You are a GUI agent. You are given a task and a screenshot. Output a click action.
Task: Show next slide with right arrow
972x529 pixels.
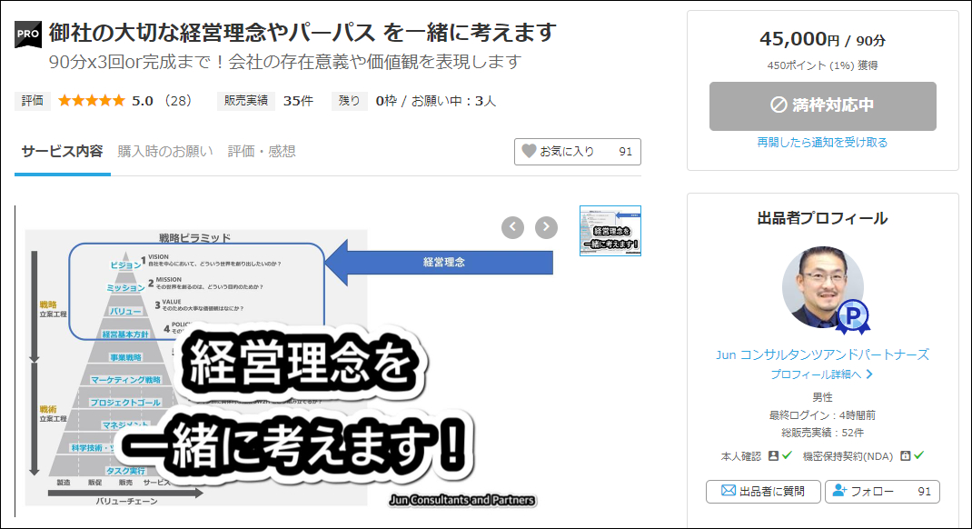pyautogui.click(x=546, y=227)
